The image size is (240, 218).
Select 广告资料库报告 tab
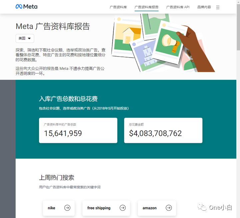coord(146,7)
